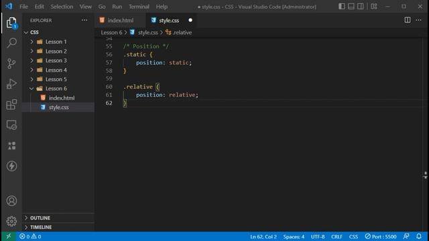429x241 pixels.
Task: Open the View menu
Action: 86,7
